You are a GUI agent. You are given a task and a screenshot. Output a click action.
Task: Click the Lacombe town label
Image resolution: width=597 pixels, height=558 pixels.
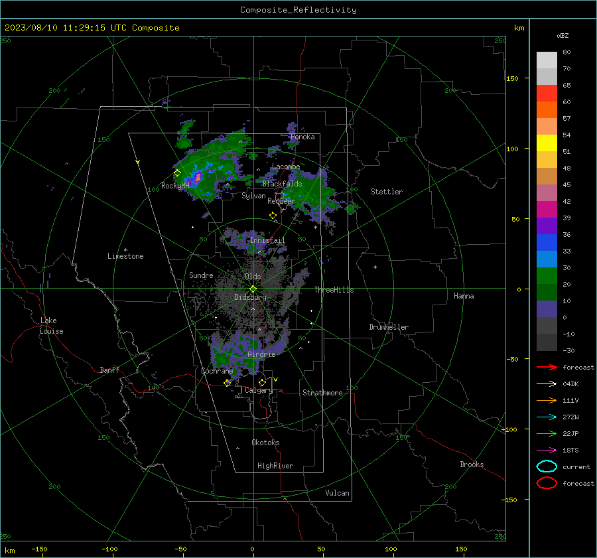[286, 167]
